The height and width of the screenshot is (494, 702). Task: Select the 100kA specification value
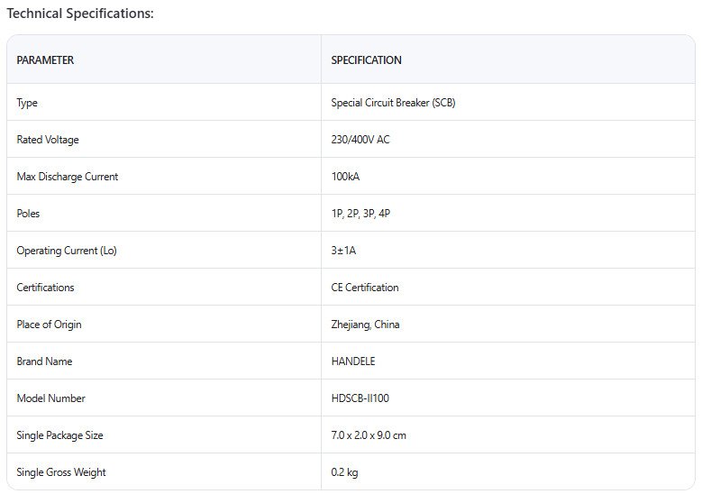tap(345, 177)
